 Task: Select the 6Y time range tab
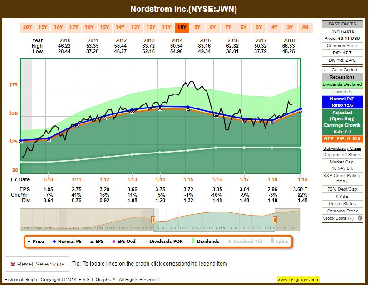coord(244,27)
